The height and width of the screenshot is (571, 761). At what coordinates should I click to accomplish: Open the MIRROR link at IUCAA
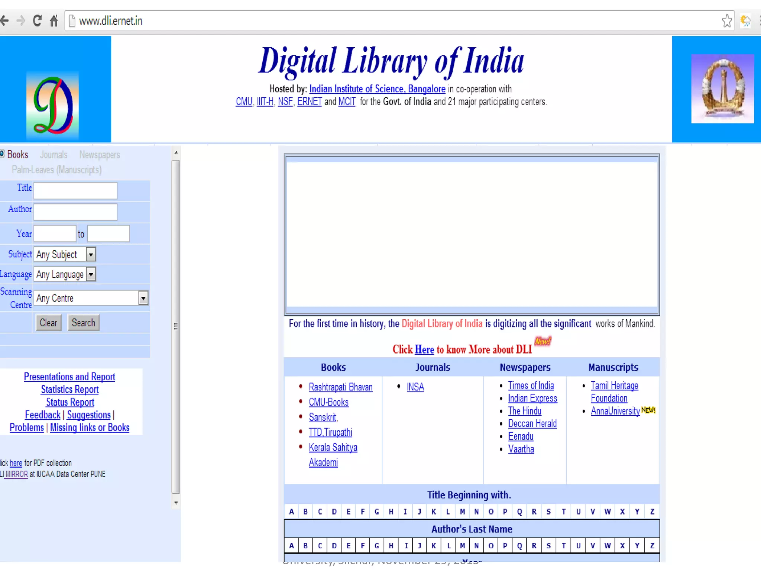click(16, 474)
